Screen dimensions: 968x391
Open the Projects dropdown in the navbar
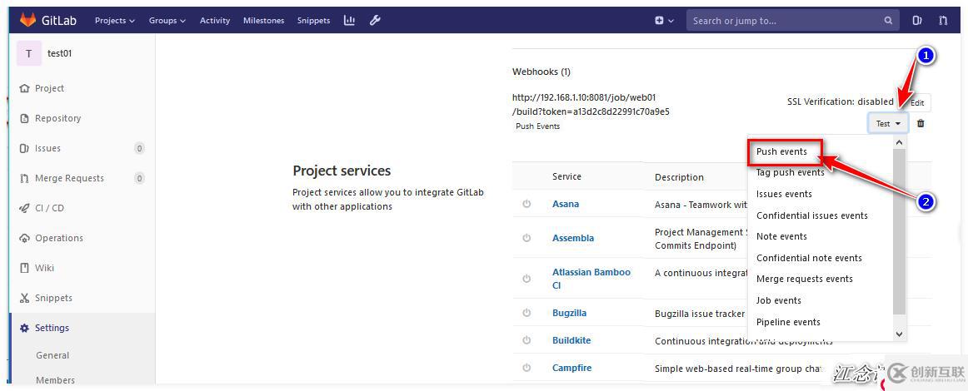point(114,21)
